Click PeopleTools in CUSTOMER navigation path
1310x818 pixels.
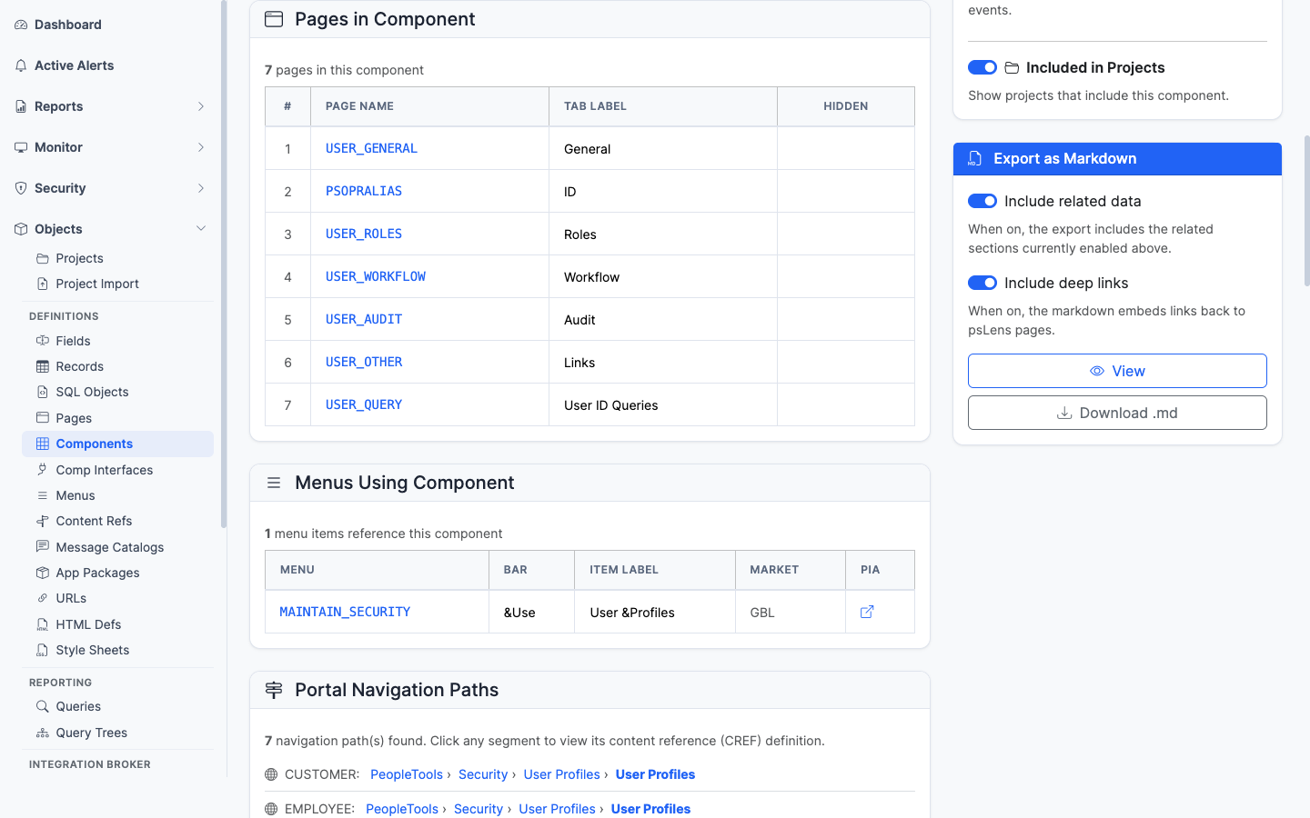[x=407, y=774]
